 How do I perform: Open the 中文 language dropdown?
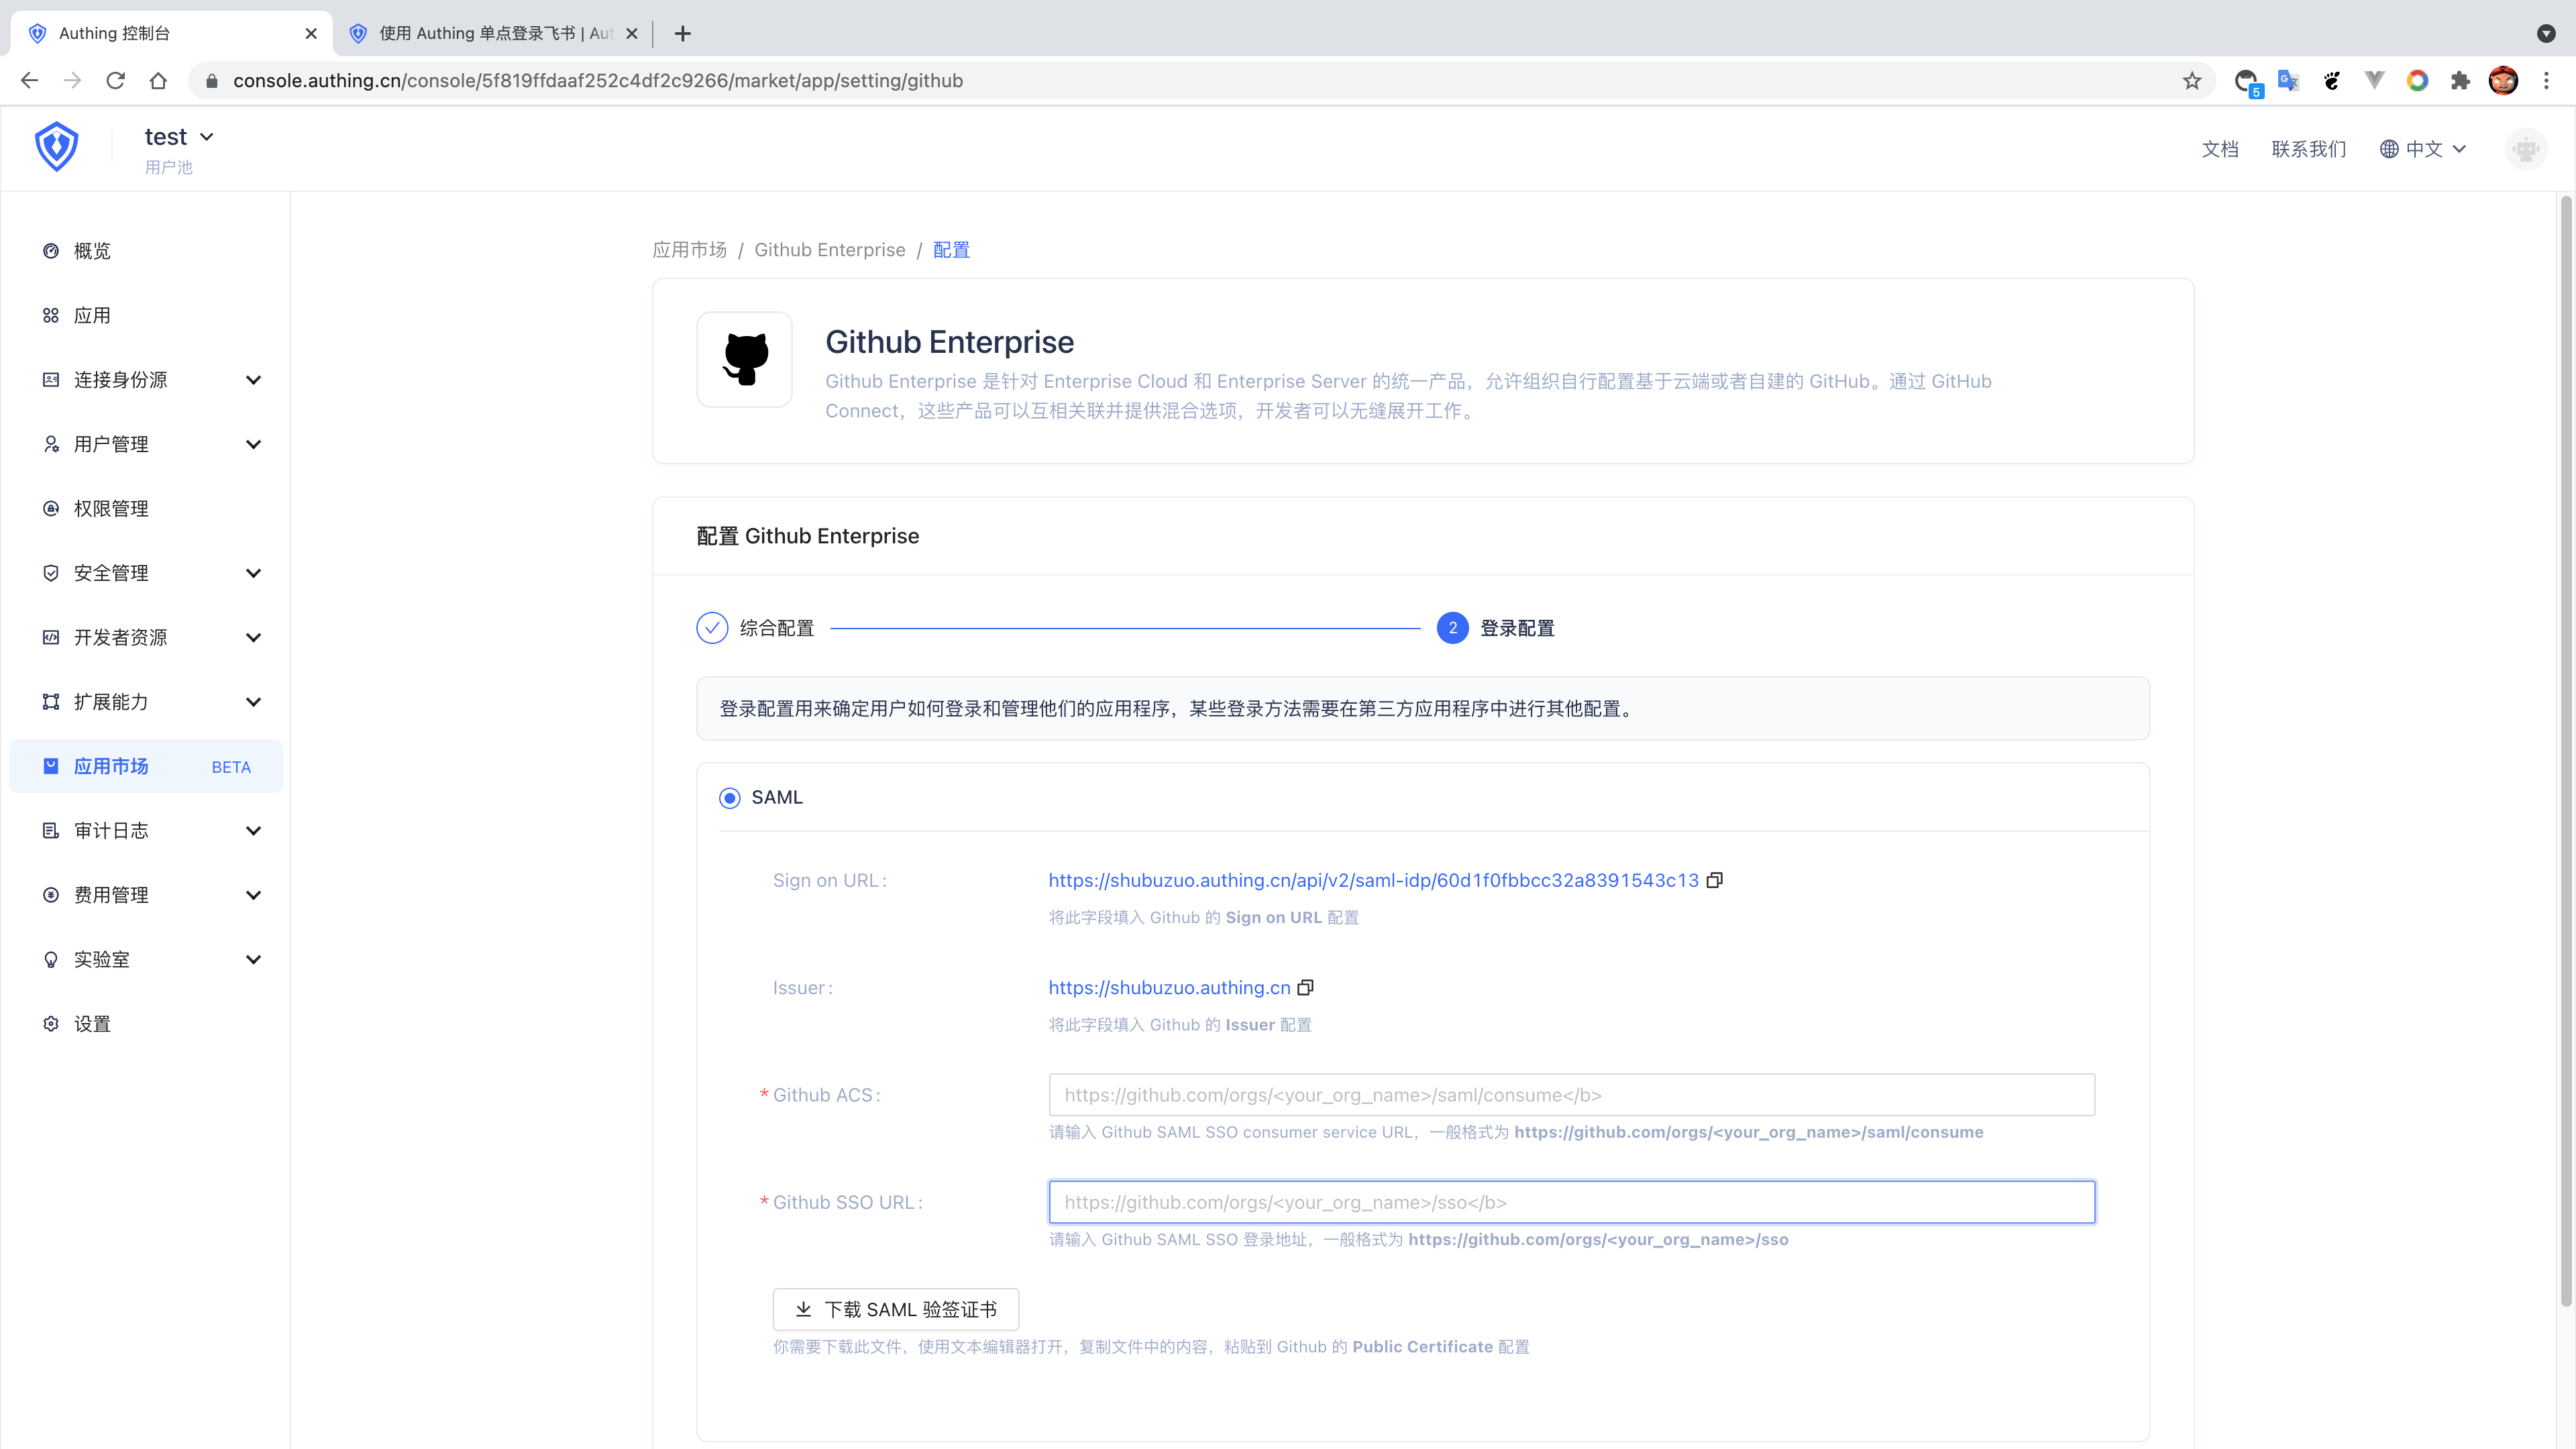(2423, 149)
